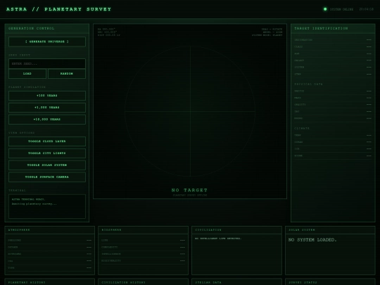The height and width of the screenshot is (285, 380).
Task: Click the Solar System panel header
Action: [x=330, y=229]
